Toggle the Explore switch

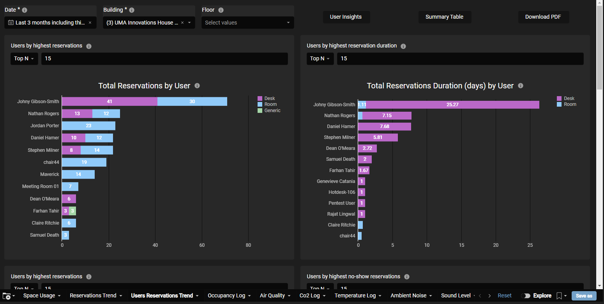coord(526,296)
